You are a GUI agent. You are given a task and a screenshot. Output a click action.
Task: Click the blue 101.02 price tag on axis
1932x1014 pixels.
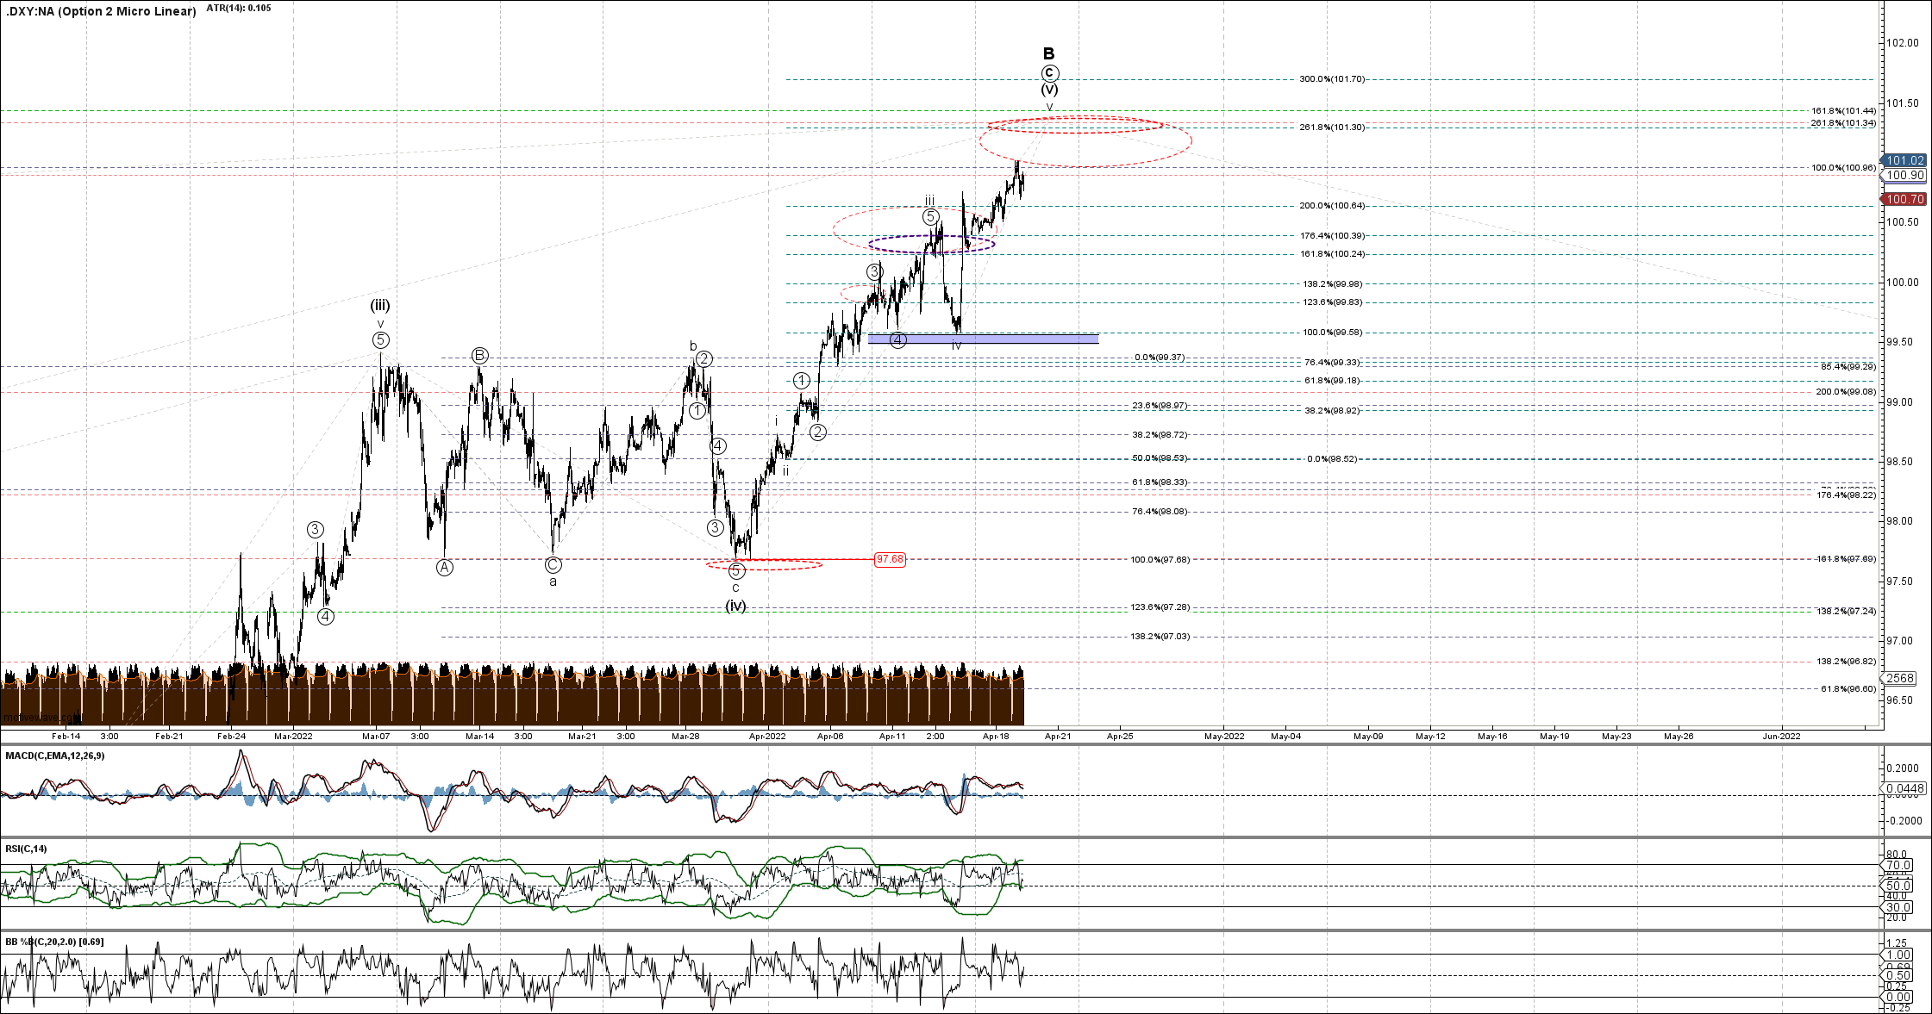(1904, 160)
